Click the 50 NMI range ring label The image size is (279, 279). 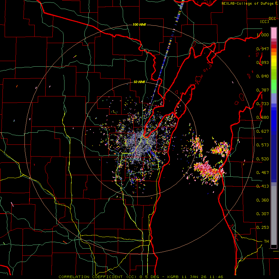coord(139,82)
